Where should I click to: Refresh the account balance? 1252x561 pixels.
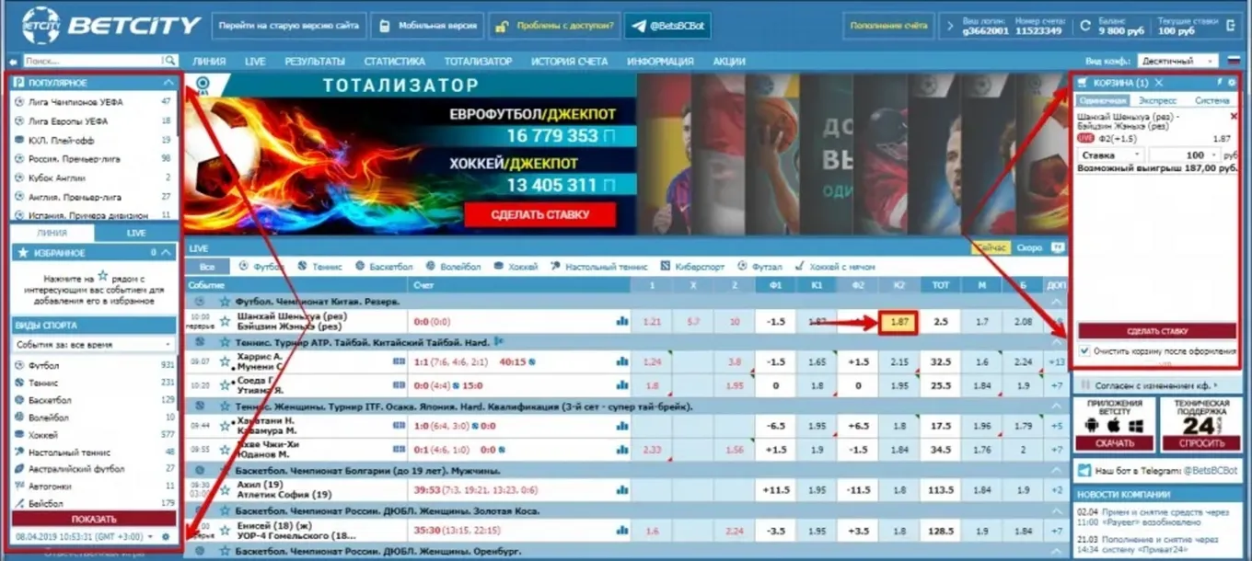click(x=1085, y=26)
